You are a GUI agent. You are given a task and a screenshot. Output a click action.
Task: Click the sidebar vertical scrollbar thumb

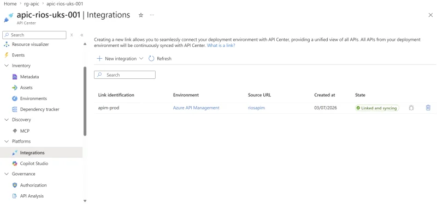coord(85,101)
